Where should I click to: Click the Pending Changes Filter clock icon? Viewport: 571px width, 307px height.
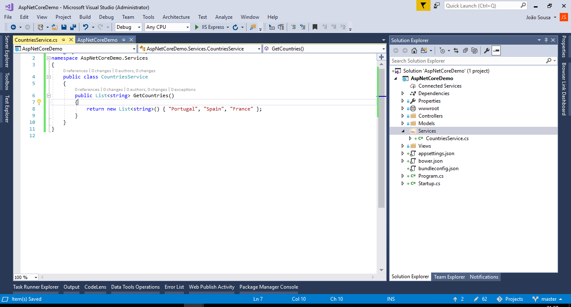pos(442,50)
